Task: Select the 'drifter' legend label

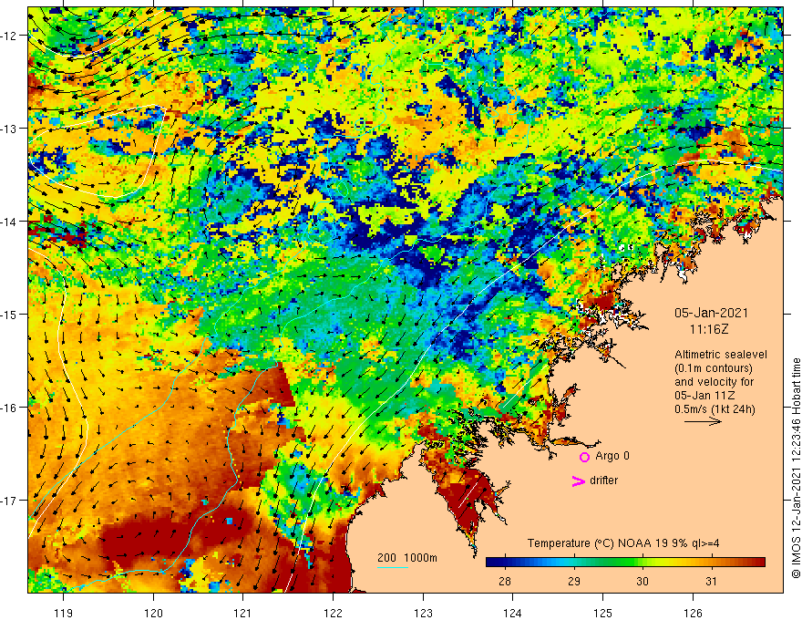Action: point(603,480)
